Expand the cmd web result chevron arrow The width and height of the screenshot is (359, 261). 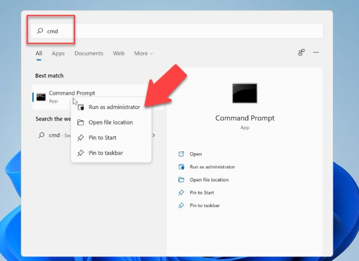tap(154, 136)
